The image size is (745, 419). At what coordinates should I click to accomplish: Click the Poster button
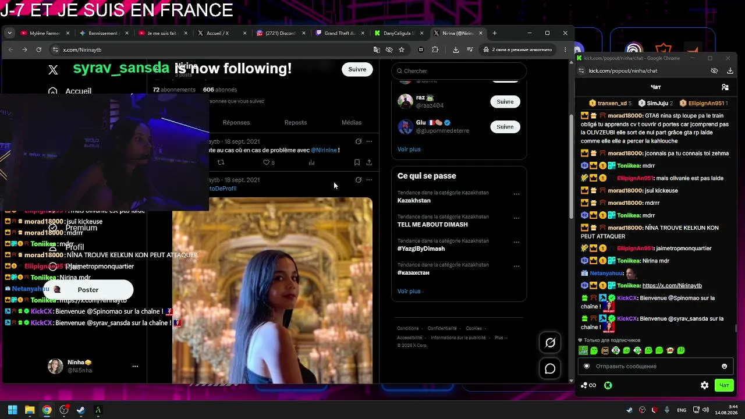[x=88, y=290]
